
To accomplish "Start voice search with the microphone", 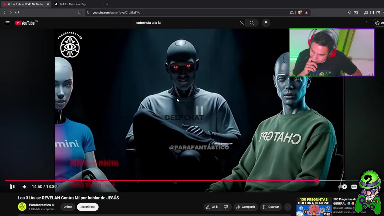I will [266, 23].
